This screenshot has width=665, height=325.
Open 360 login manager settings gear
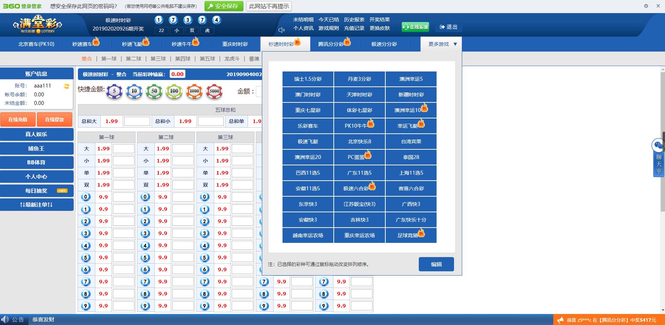coord(646,6)
